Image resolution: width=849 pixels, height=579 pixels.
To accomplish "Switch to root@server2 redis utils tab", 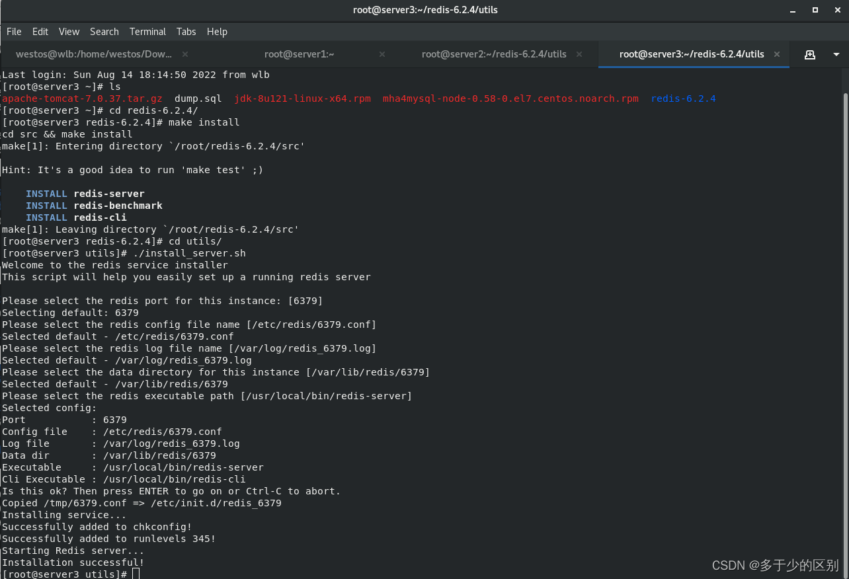I will pos(494,54).
